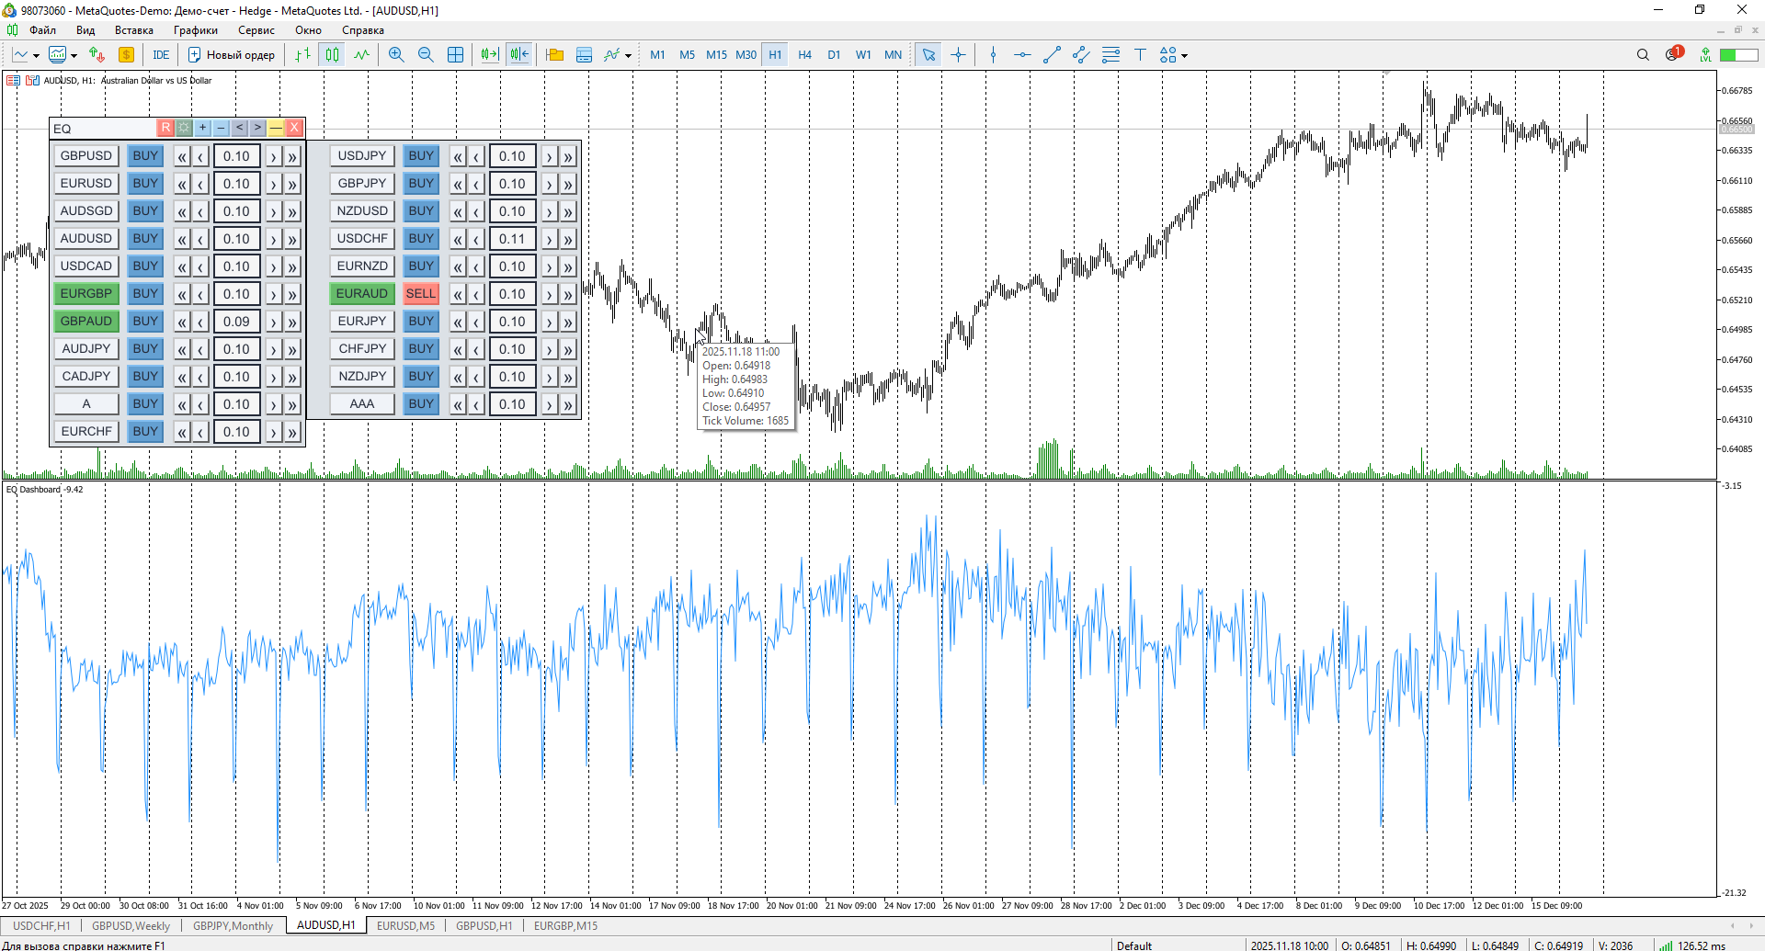Image resolution: width=1765 pixels, height=951 pixels.
Task: Switch chart to line chart mode
Action: (x=362, y=55)
